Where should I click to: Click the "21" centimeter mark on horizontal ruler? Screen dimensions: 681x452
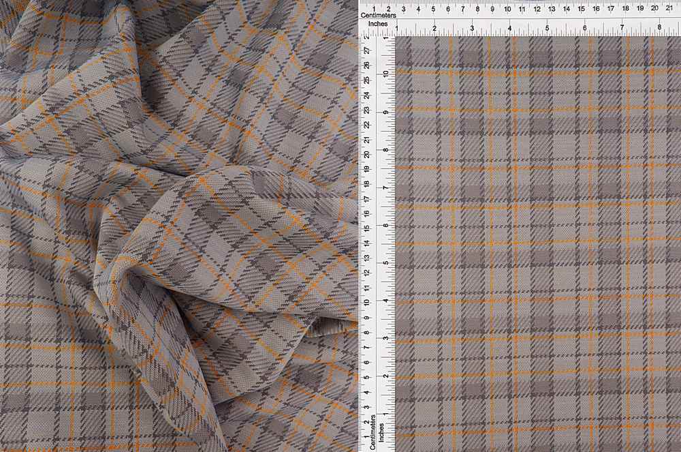(669, 7)
